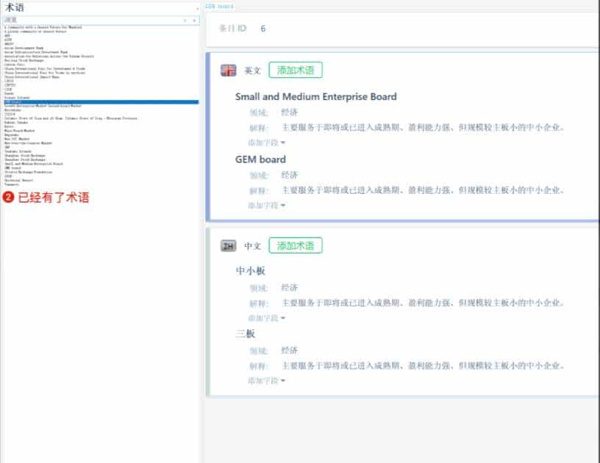The image size is (600, 463).
Task: Add a term in the 英文 section
Action: pyautogui.click(x=296, y=70)
